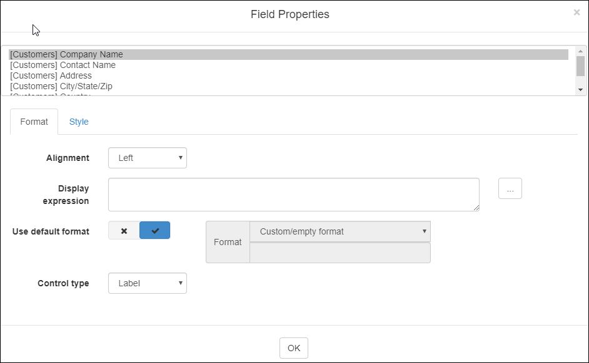Click the format string input below Custom/empty format
Image resolution: width=589 pixels, height=363 pixels.
(340, 253)
